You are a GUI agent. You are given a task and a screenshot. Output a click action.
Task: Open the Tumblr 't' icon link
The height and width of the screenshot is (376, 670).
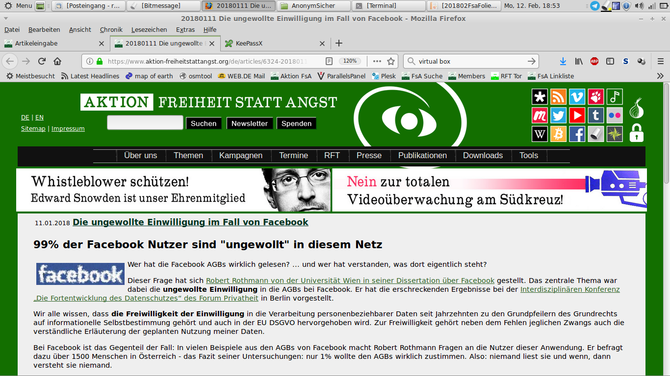pos(596,116)
